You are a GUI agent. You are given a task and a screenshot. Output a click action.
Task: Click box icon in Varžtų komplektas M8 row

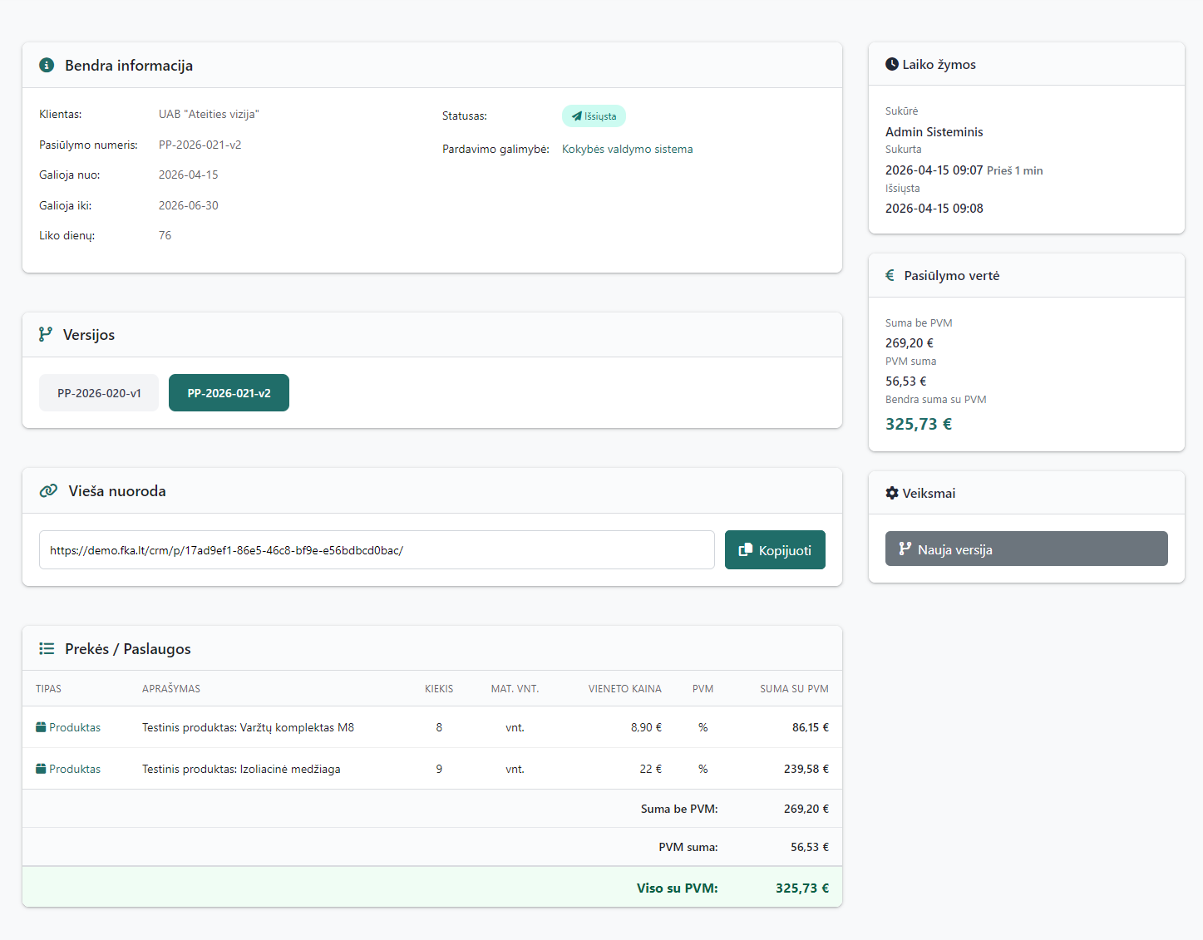click(41, 727)
